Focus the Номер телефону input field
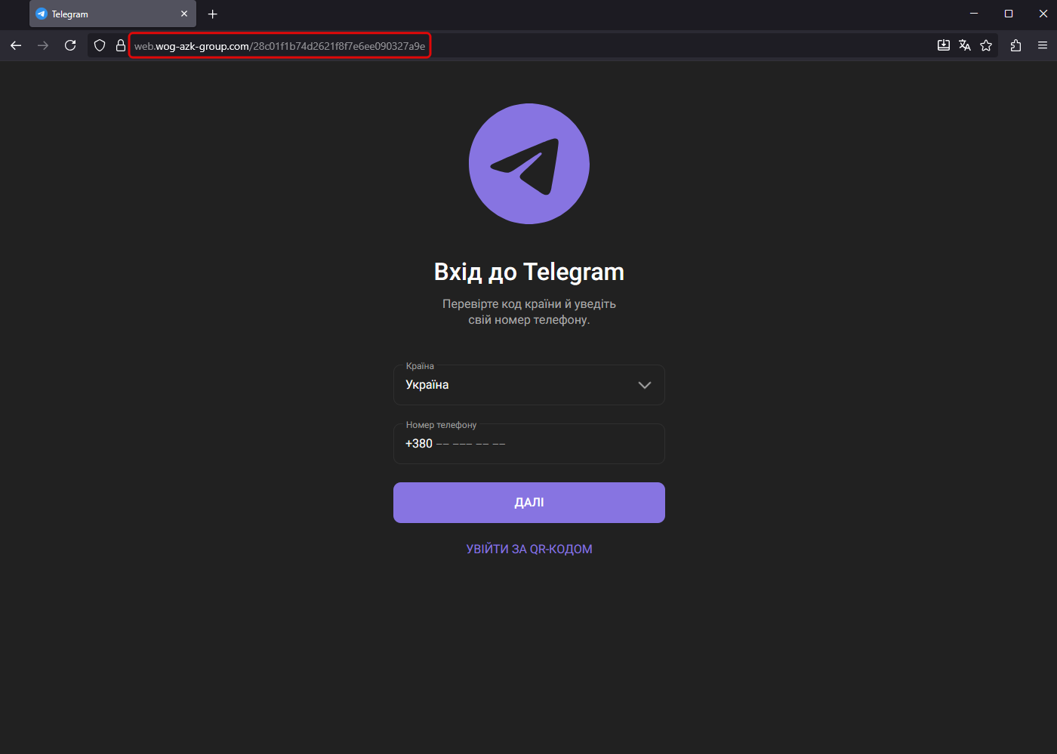Image resolution: width=1057 pixels, height=754 pixels. 528,444
